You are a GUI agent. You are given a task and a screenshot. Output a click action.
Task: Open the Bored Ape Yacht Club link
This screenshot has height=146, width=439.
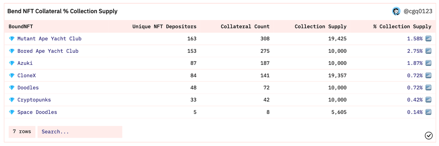point(48,51)
